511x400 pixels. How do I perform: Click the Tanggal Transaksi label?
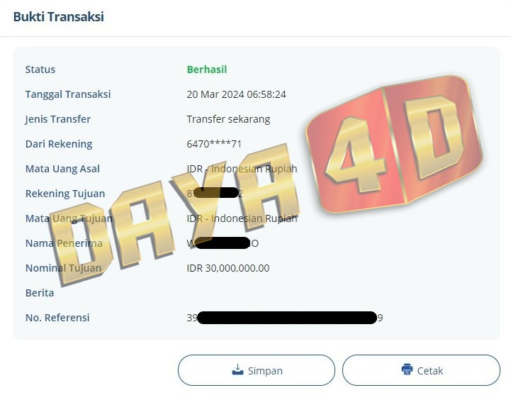point(68,94)
